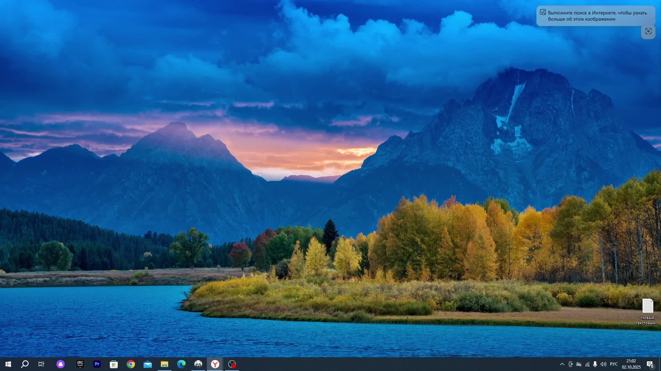Screen dimensions: 661x371
Task: Open Microsoft Edge from taskbar
Action: (x=181, y=364)
